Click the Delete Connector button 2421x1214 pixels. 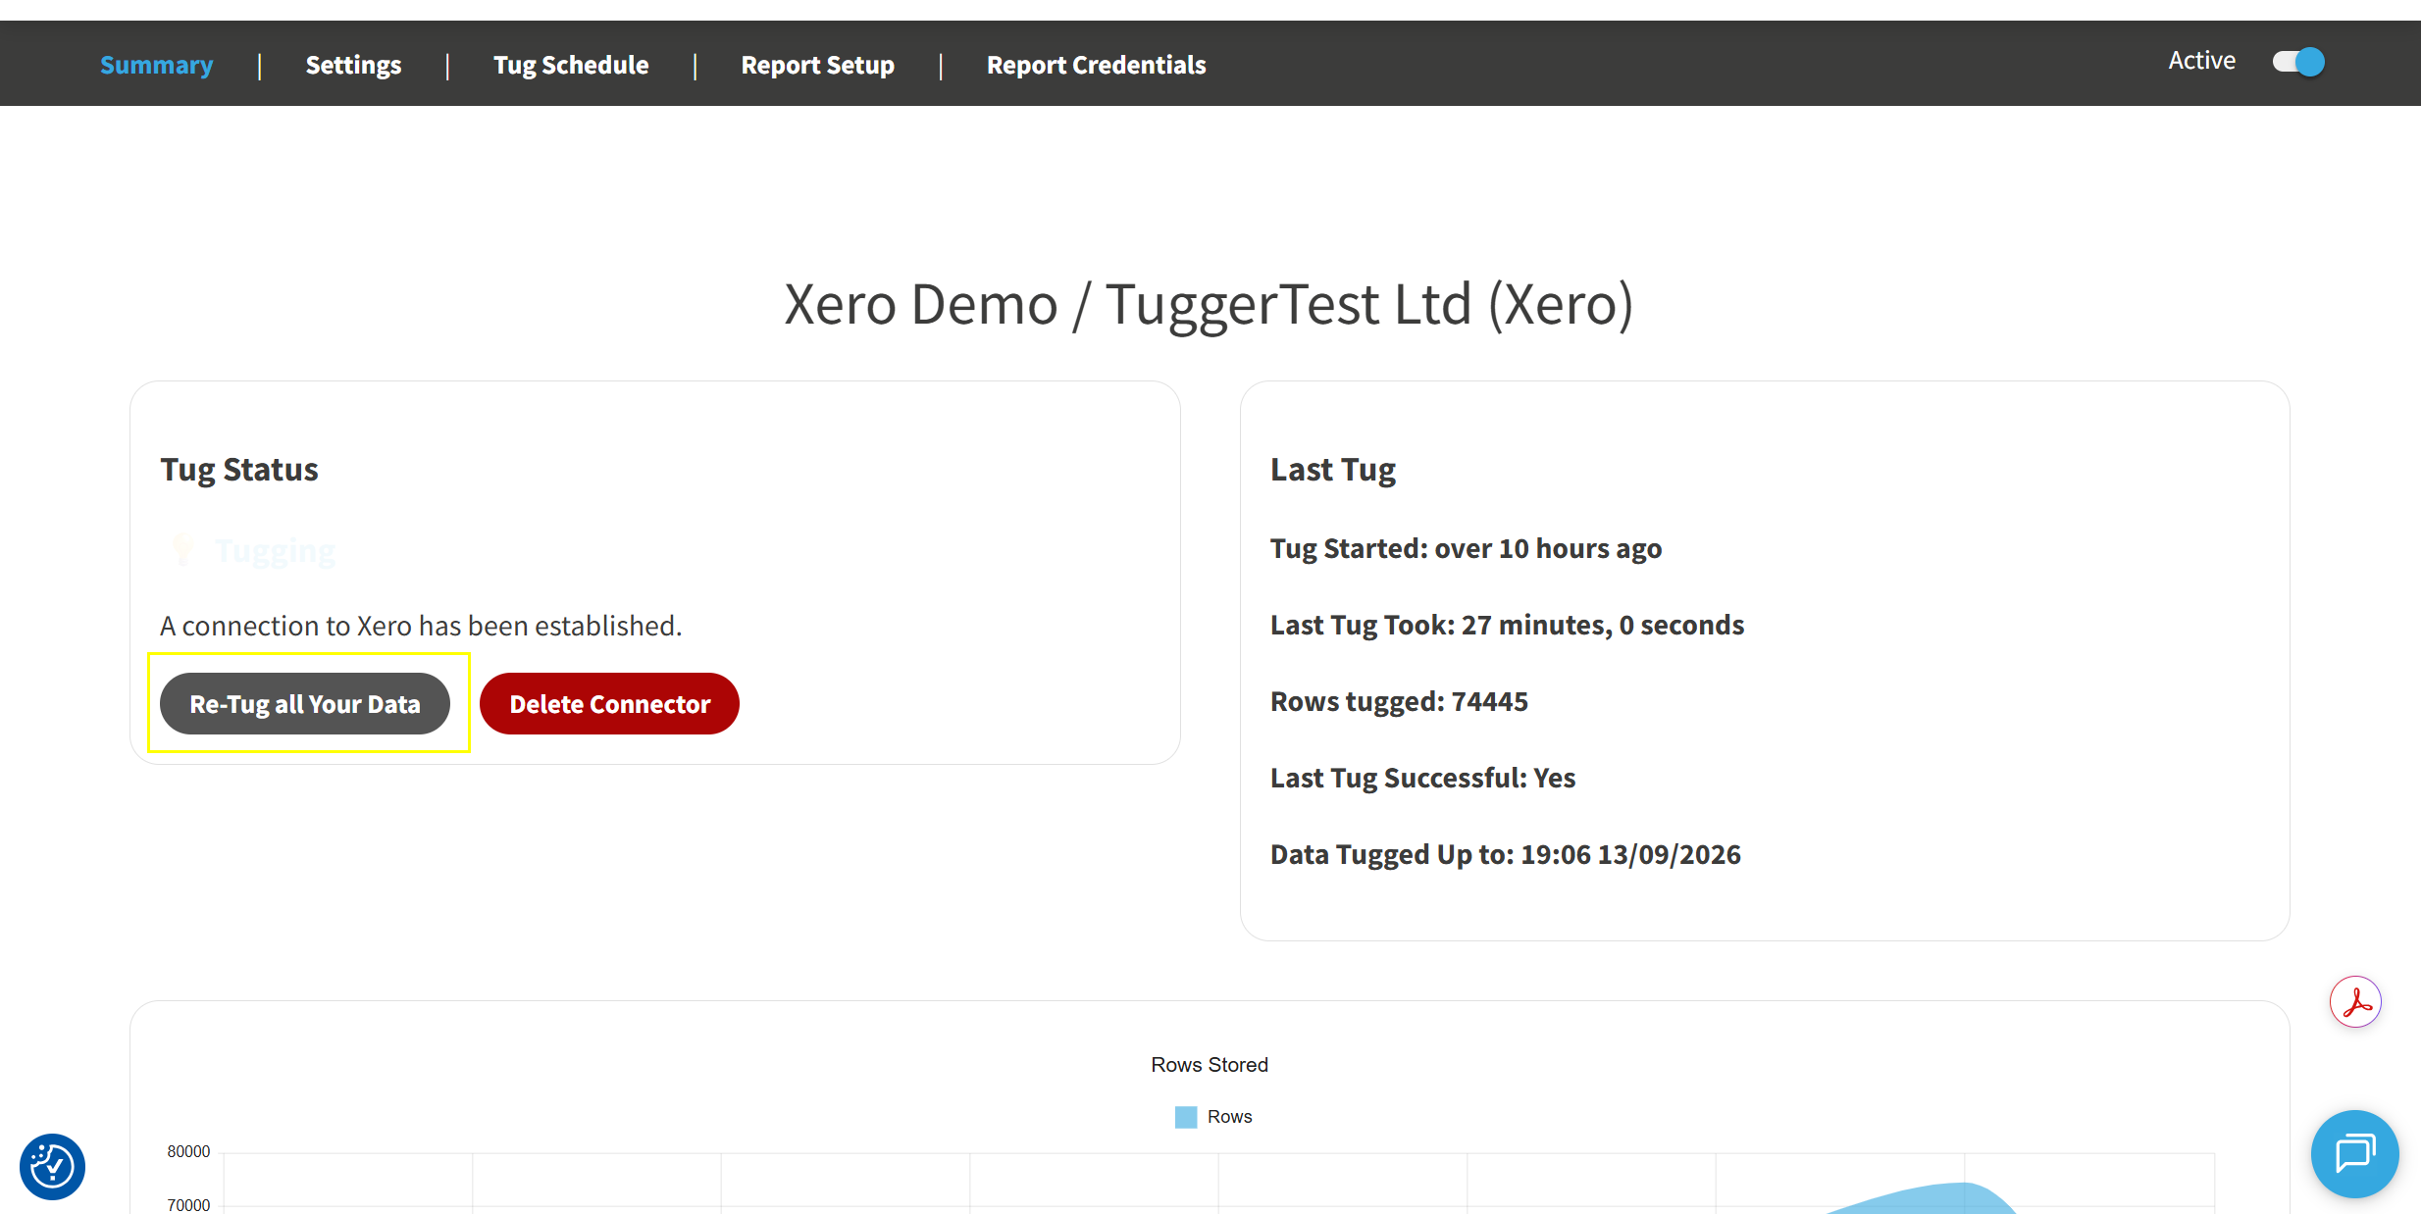pos(609,703)
